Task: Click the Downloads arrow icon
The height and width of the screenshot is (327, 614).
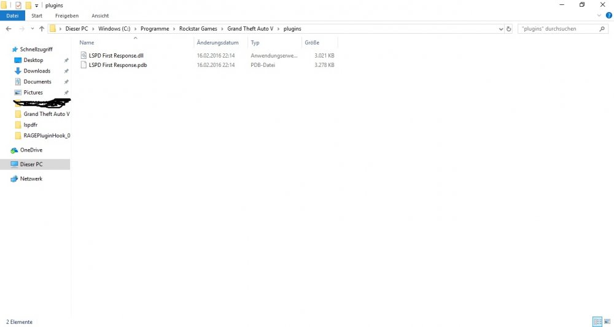Action: [18, 71]
